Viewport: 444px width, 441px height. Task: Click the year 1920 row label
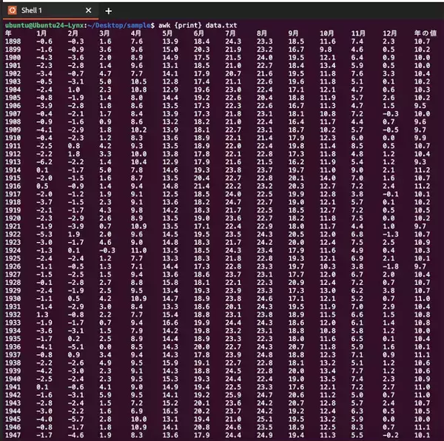(13, 218)
